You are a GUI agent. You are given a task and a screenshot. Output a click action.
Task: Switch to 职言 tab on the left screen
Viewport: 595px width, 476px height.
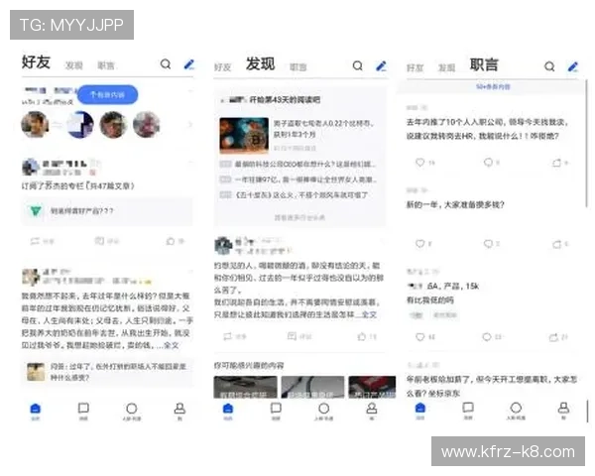(106, 65)
